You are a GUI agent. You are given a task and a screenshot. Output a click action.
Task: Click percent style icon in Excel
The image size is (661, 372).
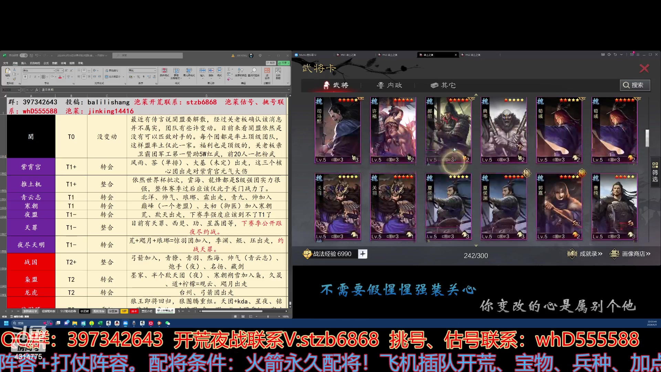pos(138,77)
